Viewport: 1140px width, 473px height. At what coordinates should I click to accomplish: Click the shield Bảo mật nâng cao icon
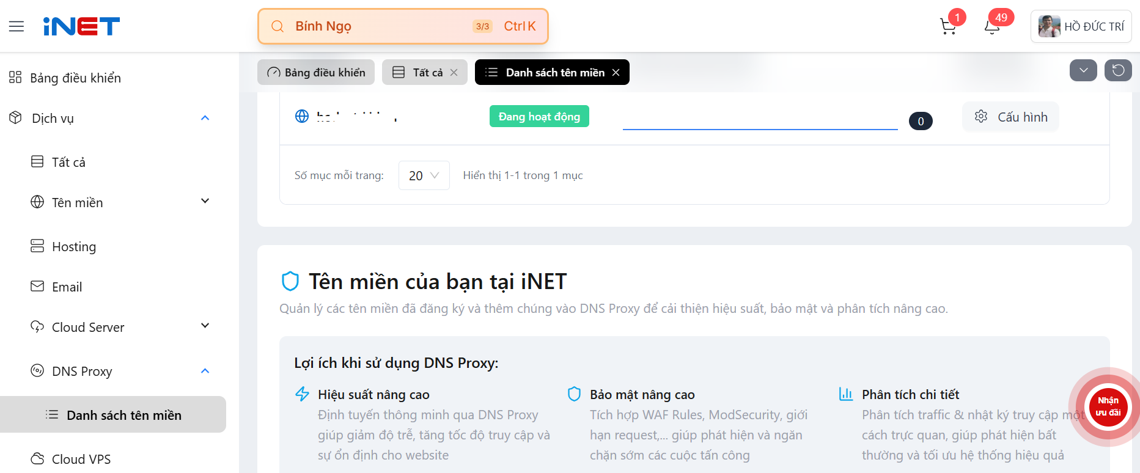point(574,394)
